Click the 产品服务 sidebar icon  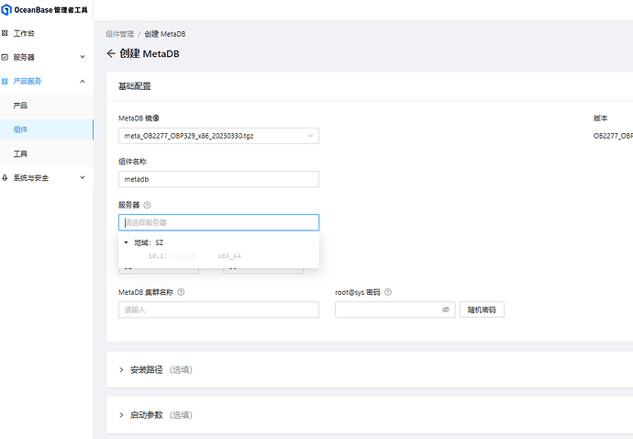tap(5, 81)
